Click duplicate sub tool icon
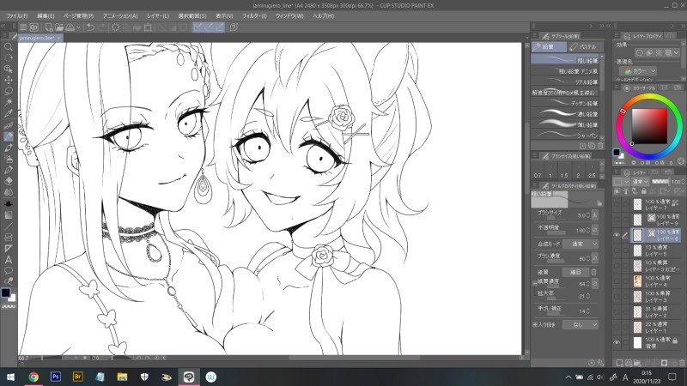Viewport: 687px width, 386px height. 592,146
